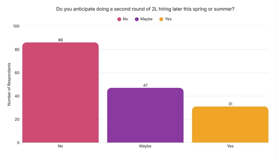This screenshot has width=276, height=155.
Task: Click the 31 data label
Action: (230, 104)
